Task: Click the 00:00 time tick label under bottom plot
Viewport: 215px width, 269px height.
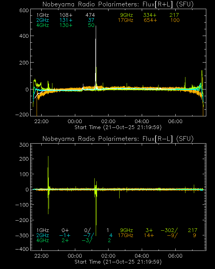Action: 75,256
